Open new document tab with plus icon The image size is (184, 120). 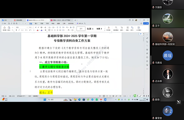75,20
